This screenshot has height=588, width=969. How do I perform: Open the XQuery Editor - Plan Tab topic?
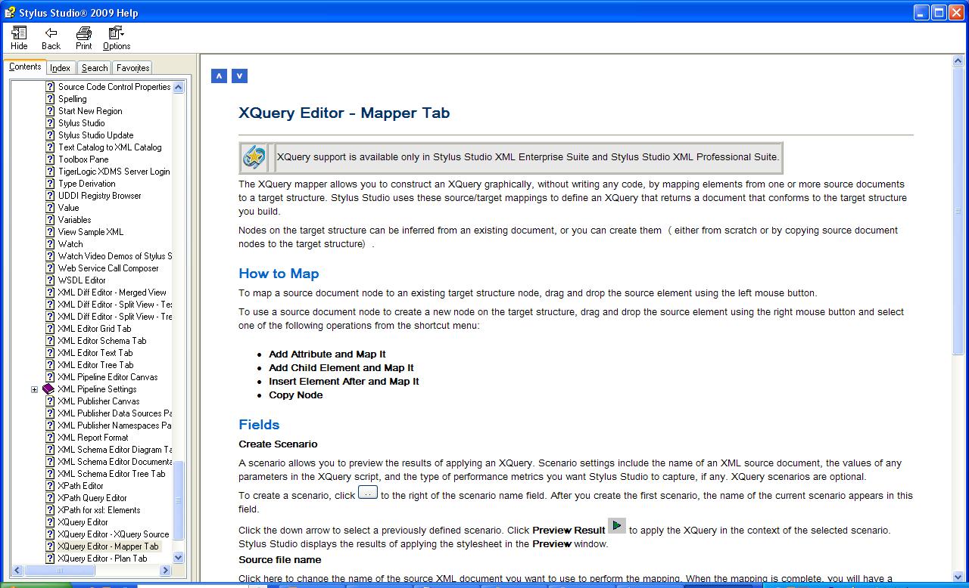coord(102,559)
